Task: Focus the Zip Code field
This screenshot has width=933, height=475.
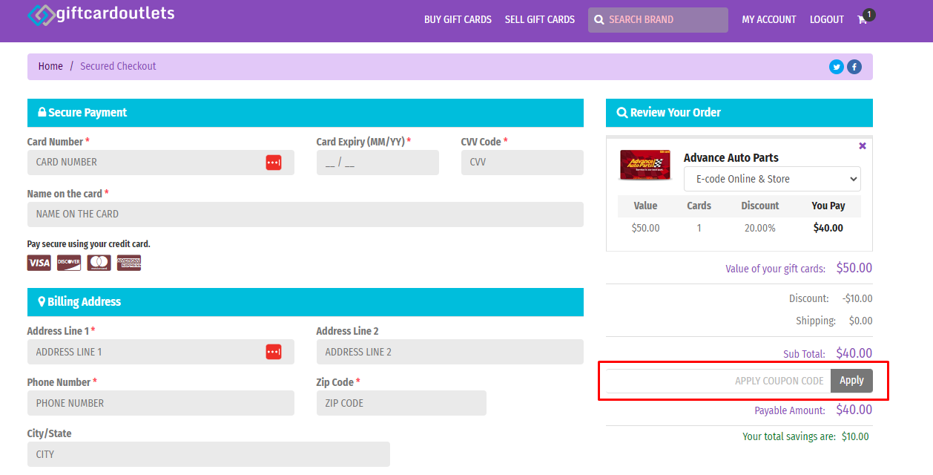Action: [401, 403]
